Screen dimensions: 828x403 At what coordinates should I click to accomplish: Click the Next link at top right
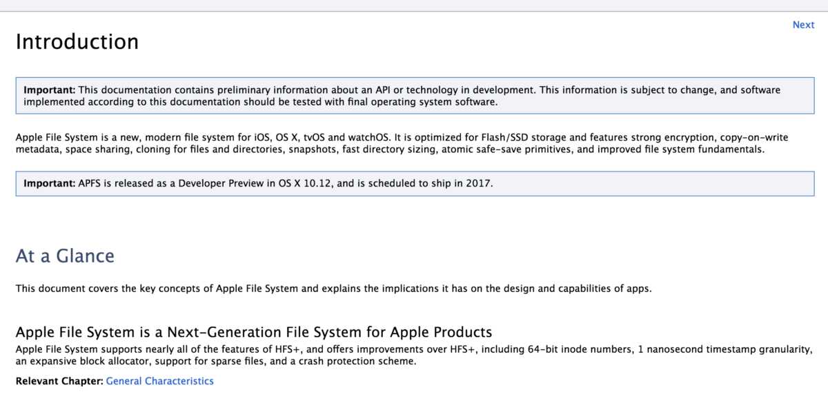[x=803, y=25]
